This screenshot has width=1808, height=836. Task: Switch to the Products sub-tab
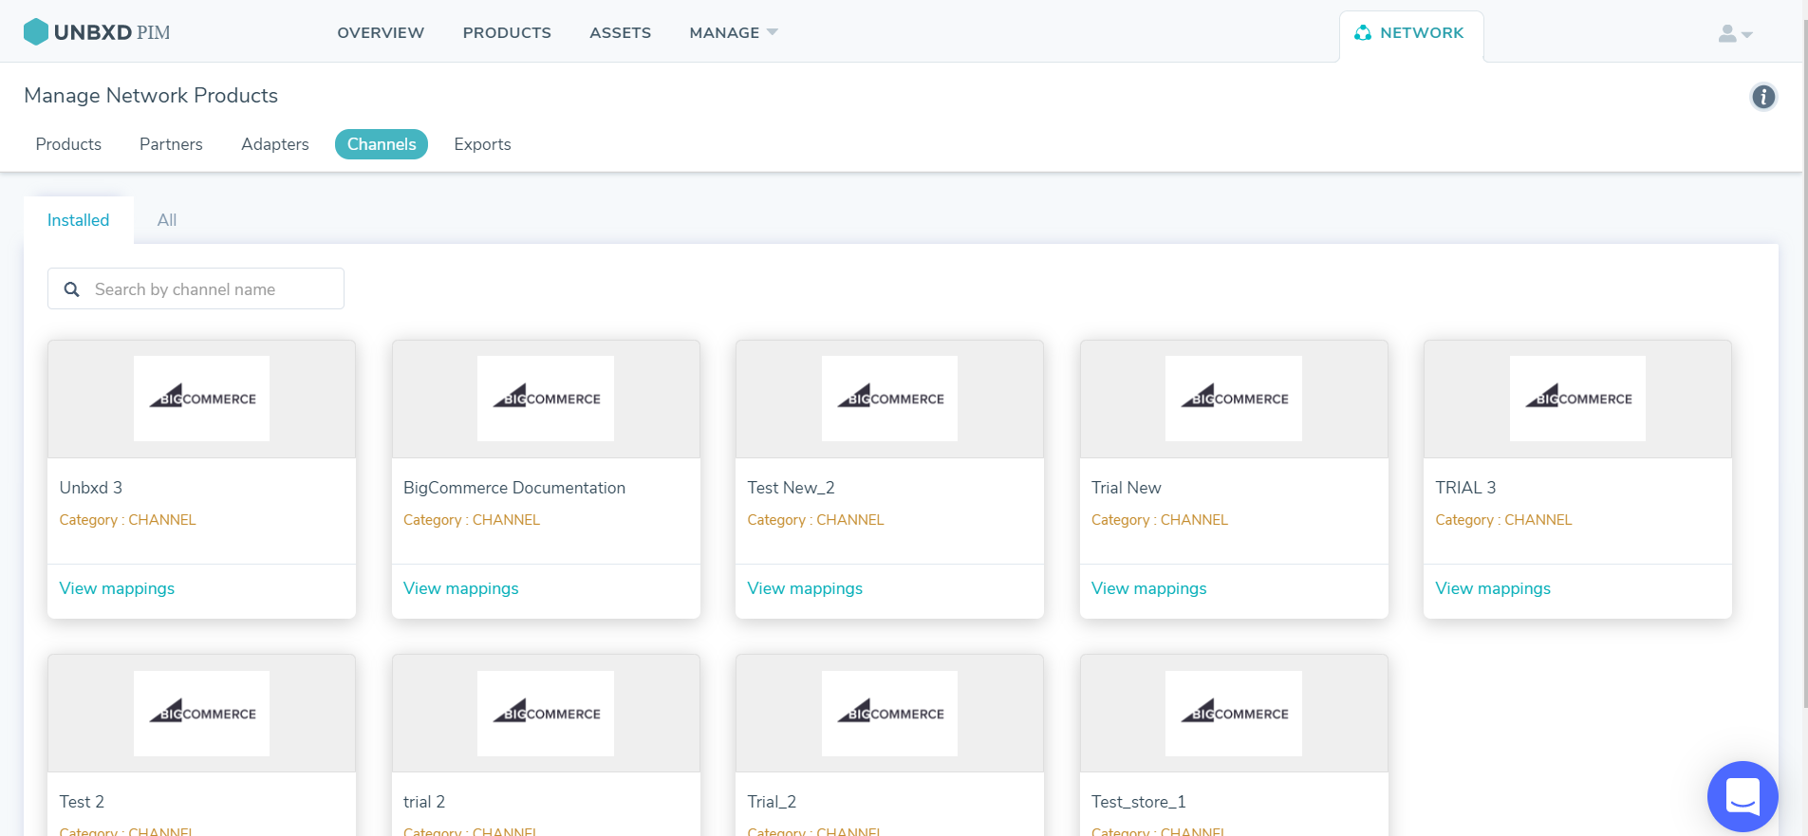point(68,144)
